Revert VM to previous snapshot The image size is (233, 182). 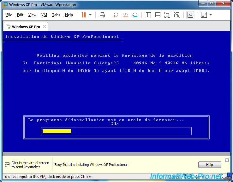[125, 15]
